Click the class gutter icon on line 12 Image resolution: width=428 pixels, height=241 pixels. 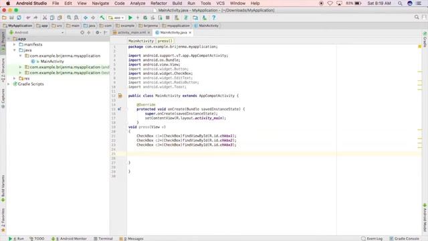[120, 96]
